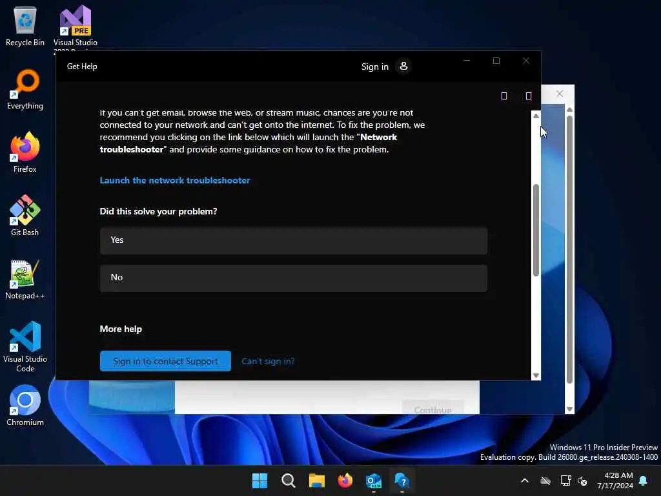661x496 pixels.
Task: Open clock and date 4:28 AM
Action: (x=615, y=480)
